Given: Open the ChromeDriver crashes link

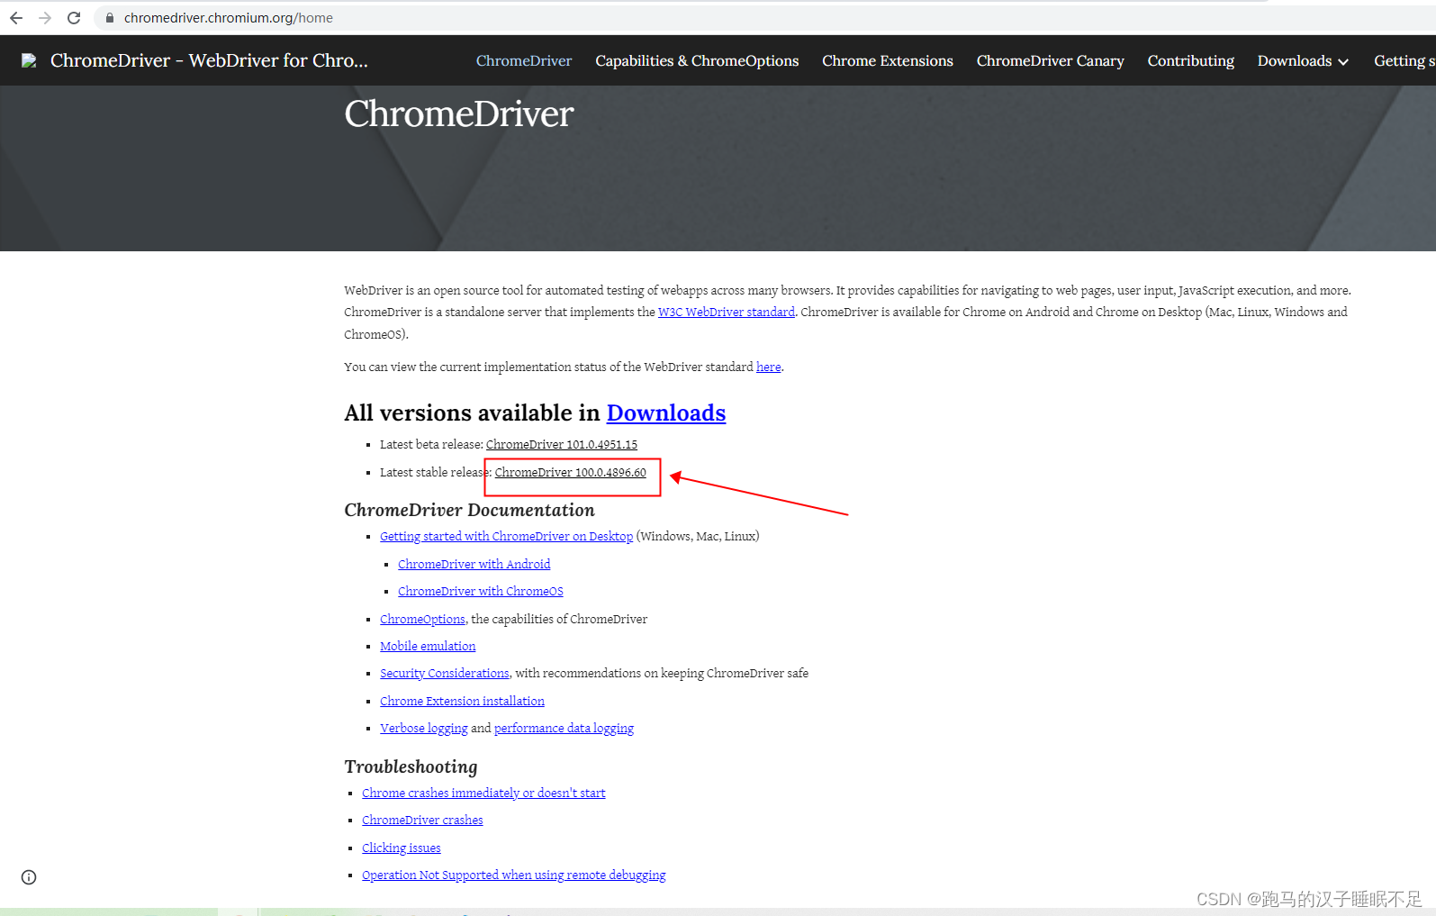Looking at the screenshot, I should coord(422,821).
